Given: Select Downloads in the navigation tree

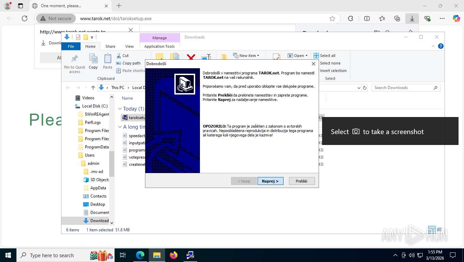Looking at the screenshot, I should pyautogui.click(x=97, y=221).
